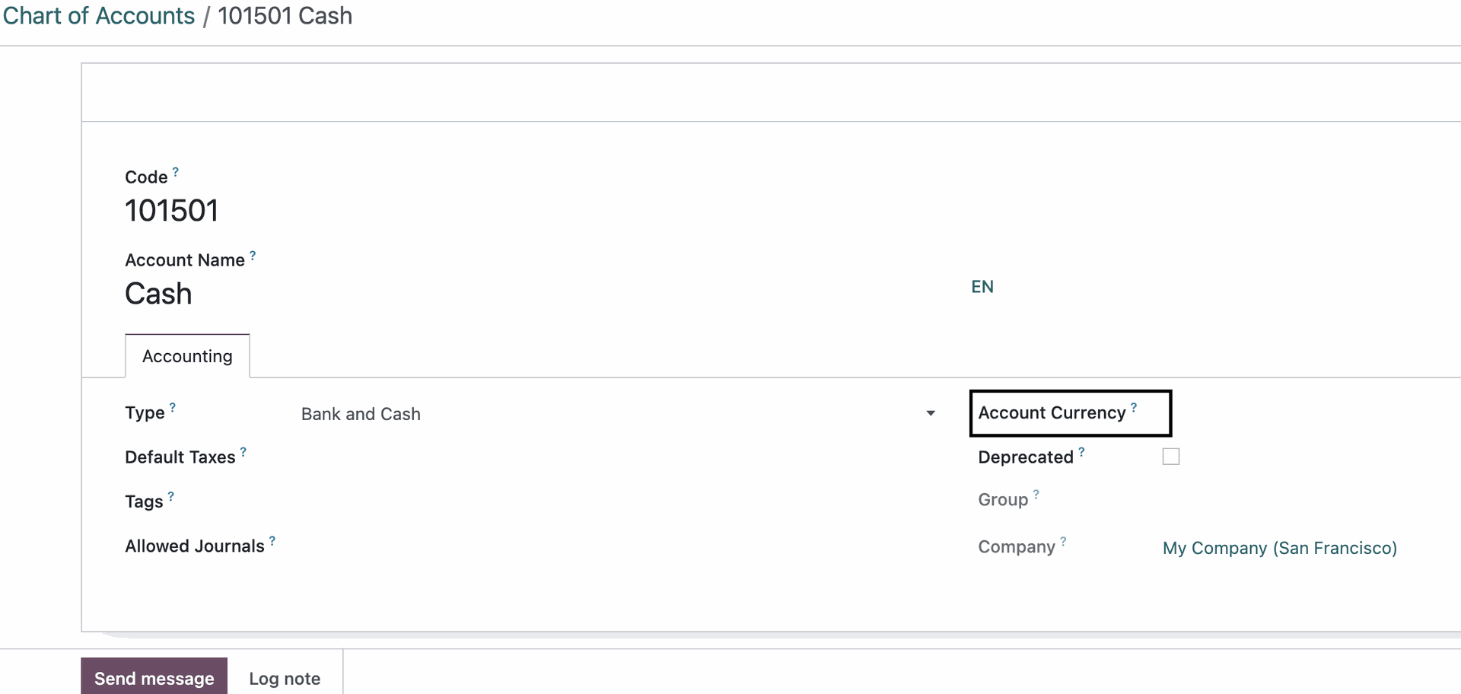Click the EN translation button
The image size is (1461, 694).
tap(982, 287)
